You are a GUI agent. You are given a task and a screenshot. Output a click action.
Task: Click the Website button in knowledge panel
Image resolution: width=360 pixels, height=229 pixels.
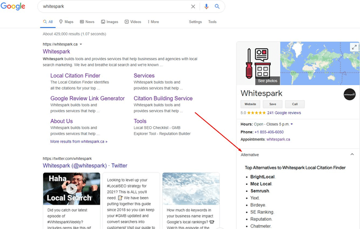tap(250, 104)
